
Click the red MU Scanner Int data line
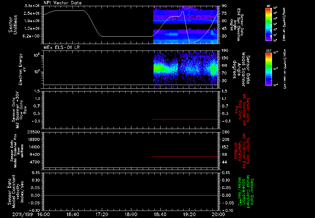[185, 119]
